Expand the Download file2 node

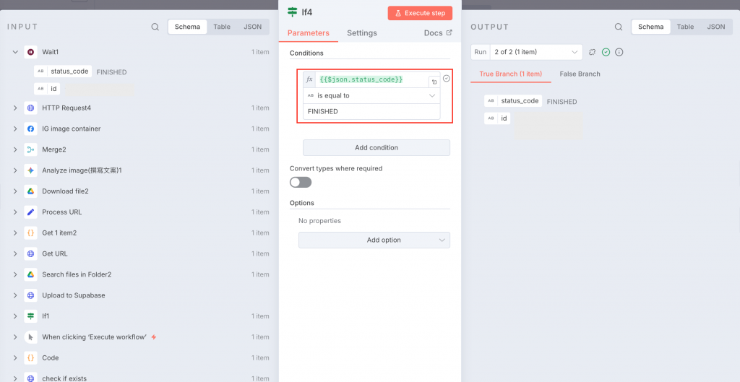(x=15, y=191)
